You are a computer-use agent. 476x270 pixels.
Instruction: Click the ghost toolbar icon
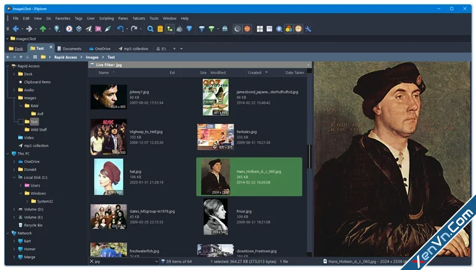pyautogui.click(x=225, y=29)
